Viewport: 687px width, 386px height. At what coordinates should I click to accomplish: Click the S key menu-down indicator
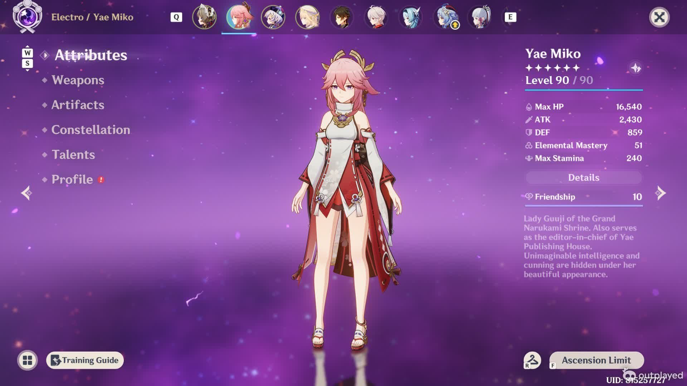point(28,64)
